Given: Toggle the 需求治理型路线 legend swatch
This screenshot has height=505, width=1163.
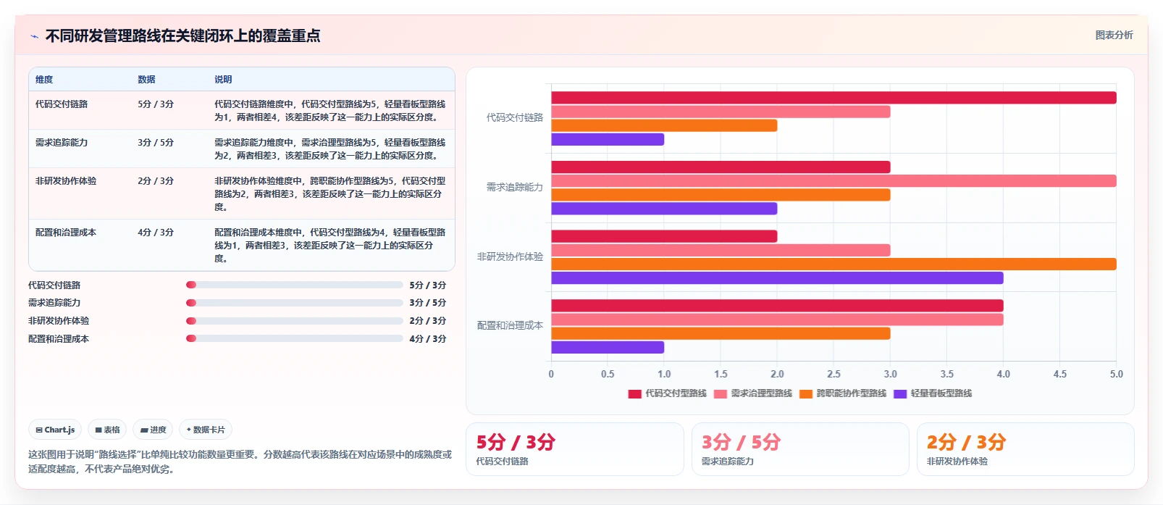Looking at the screenshot, I should coord(720,393).
